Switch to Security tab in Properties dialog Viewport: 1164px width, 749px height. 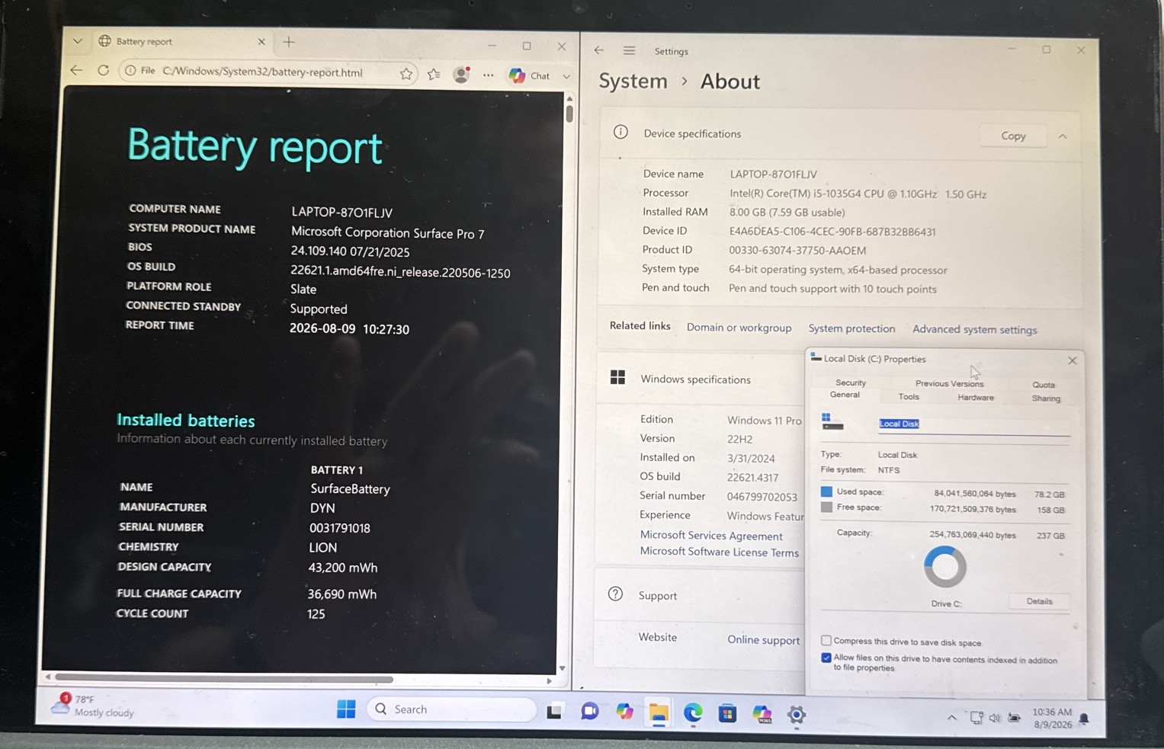(x=851, y=383)
